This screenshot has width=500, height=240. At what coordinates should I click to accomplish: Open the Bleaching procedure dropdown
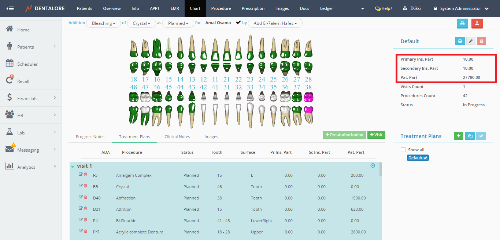[x=103, y=23]
